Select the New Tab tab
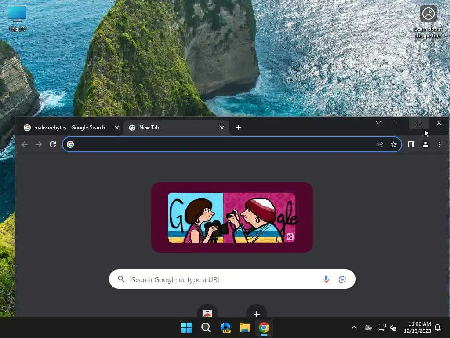This screenshot has height=338, width=450. (176, 128)
